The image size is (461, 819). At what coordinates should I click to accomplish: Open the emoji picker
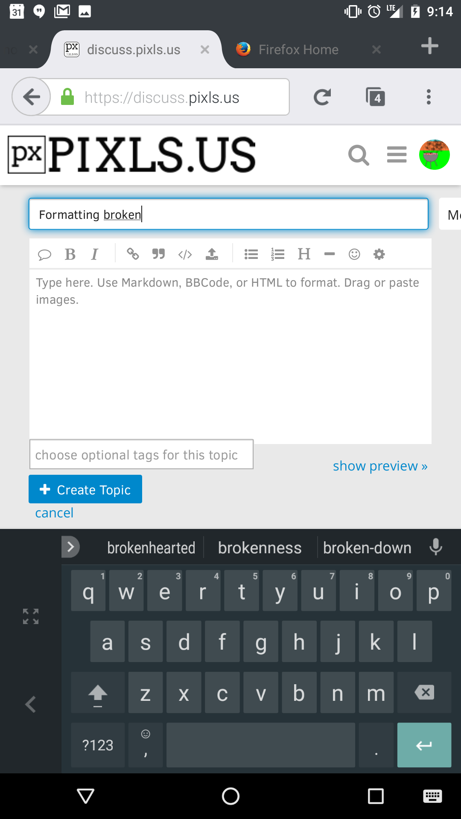pyautogui.click(x=354, y=254)
